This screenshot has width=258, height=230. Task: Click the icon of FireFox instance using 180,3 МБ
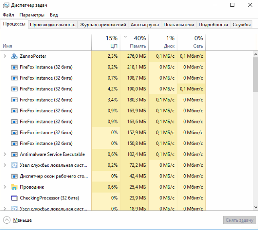coord(14,100)
